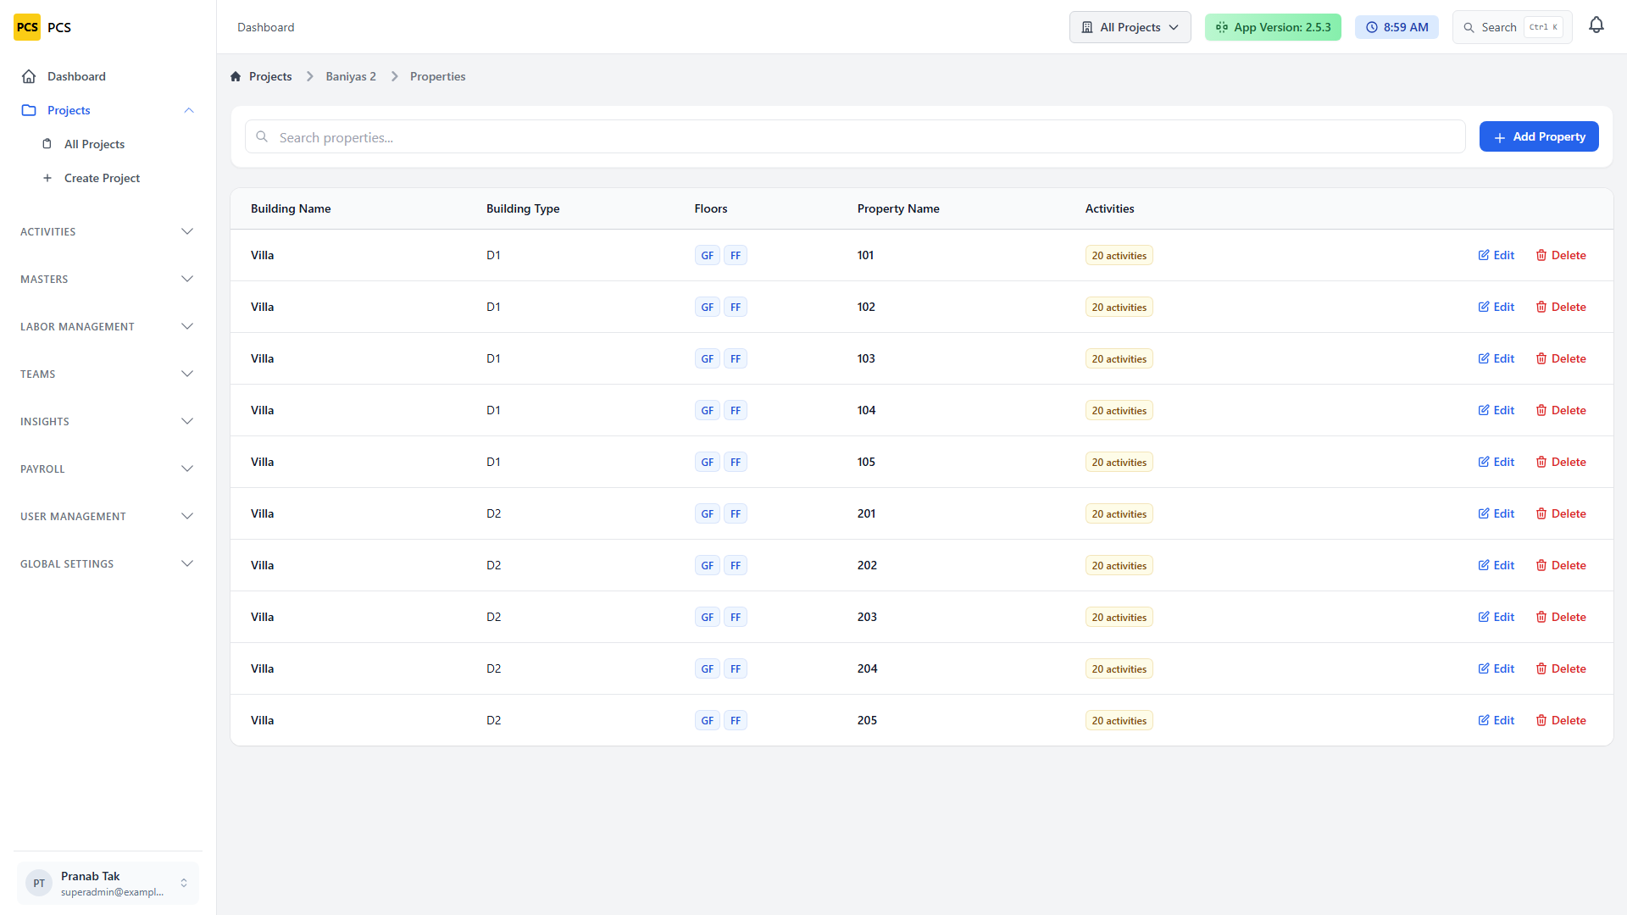Click the Dashboard house icon in sidebar

[x=29, y=76]
